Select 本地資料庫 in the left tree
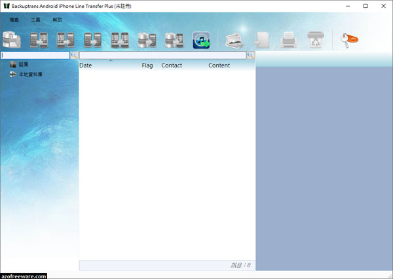393x279 pixels. 29,74
